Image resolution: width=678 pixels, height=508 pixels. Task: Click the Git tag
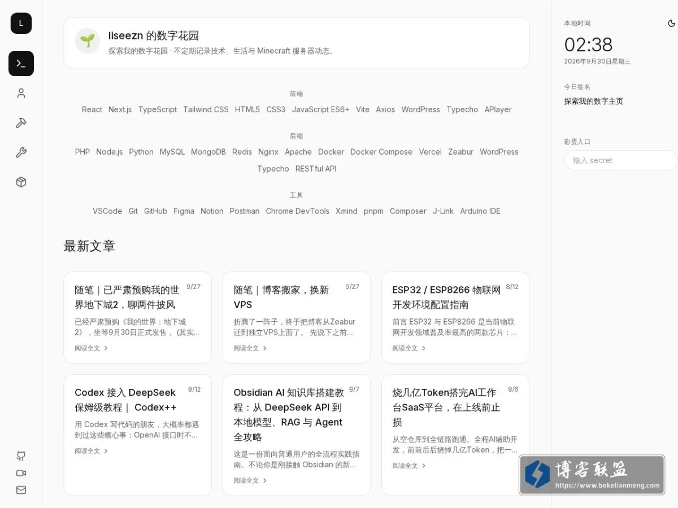[x=133, y=211]
